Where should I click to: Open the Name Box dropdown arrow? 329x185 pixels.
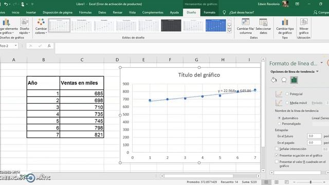[x=16, y=46]
